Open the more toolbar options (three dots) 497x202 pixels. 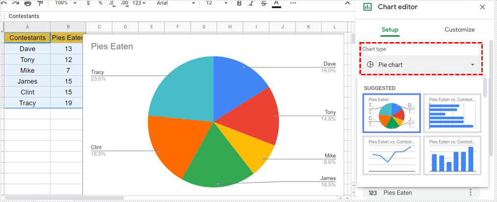point(293,3)
